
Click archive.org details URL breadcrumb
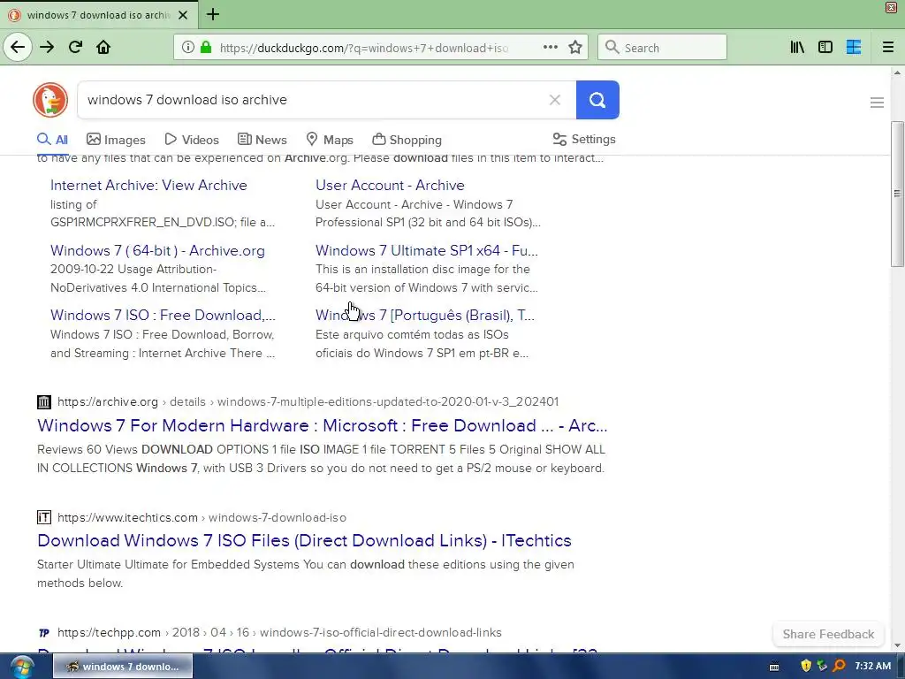pyautogui.click(x=308, y=402)
